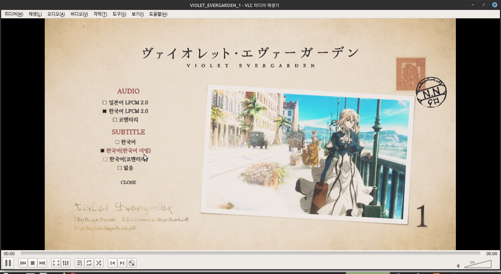Skip to next media in the playlist
Viewport: 501px width, 274px height.
[x=42, y=263]
